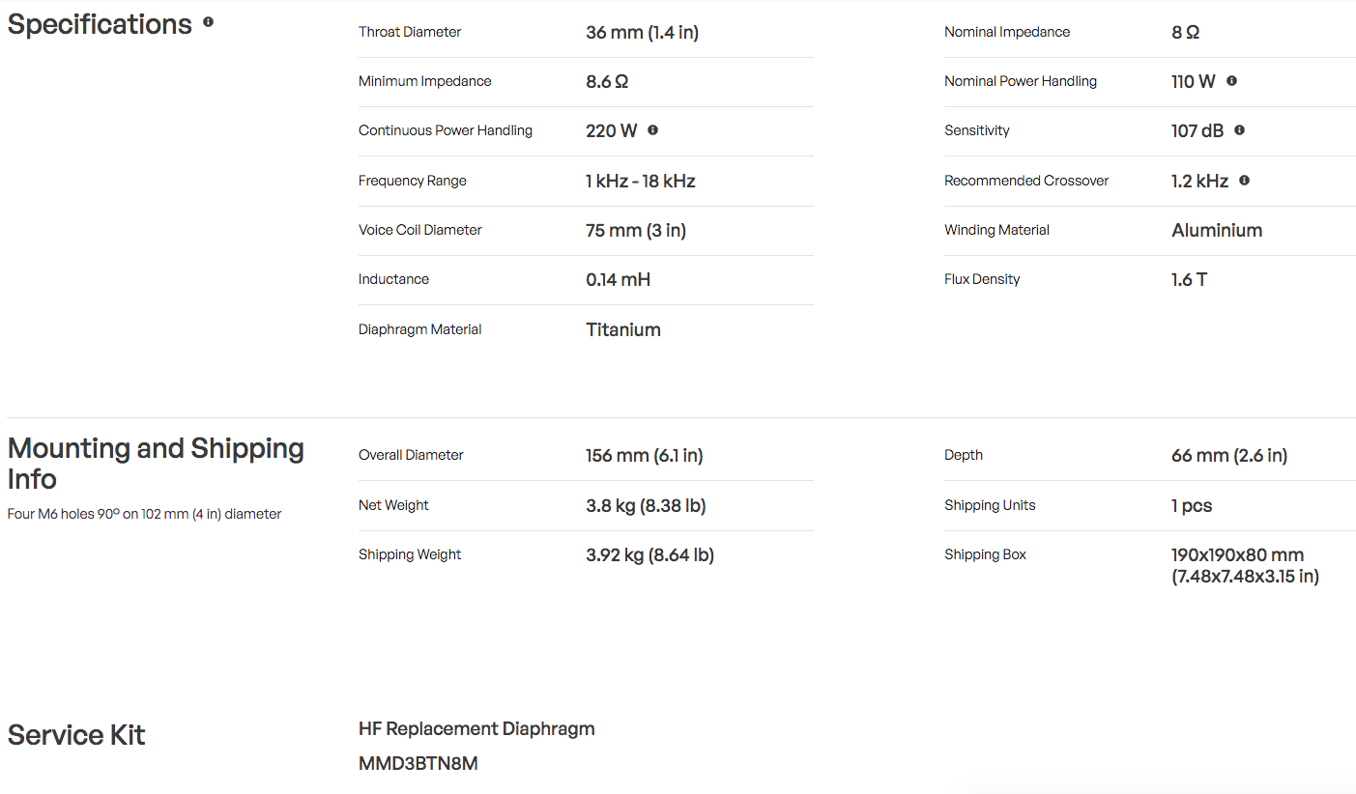Click the Four M6 holes mounting note

[144, 514]
